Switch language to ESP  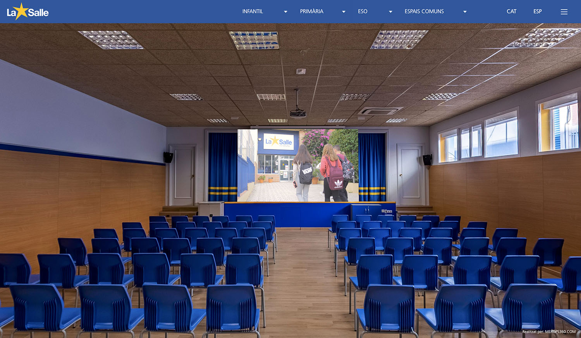click(538, 12)
